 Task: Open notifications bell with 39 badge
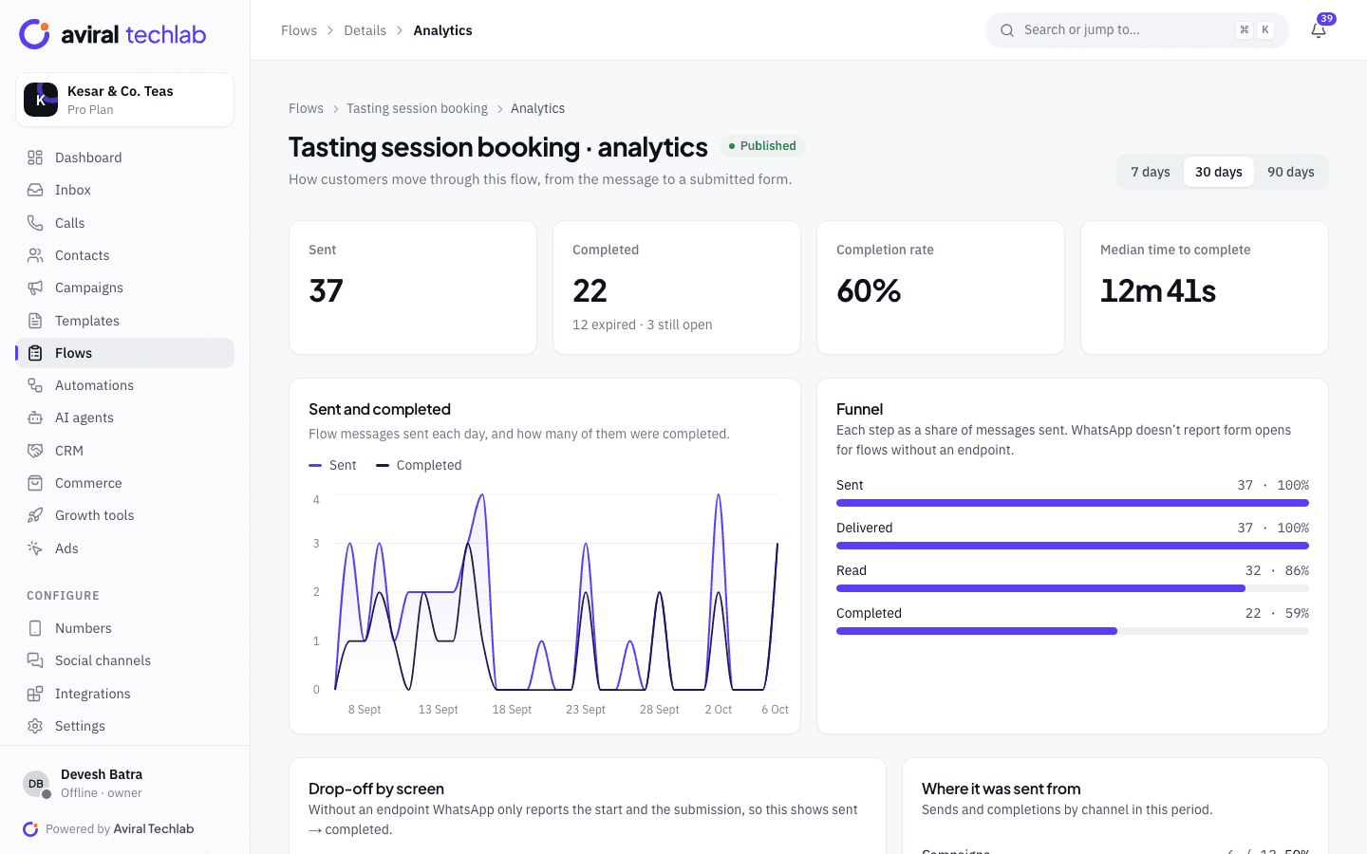(1319, 30)
